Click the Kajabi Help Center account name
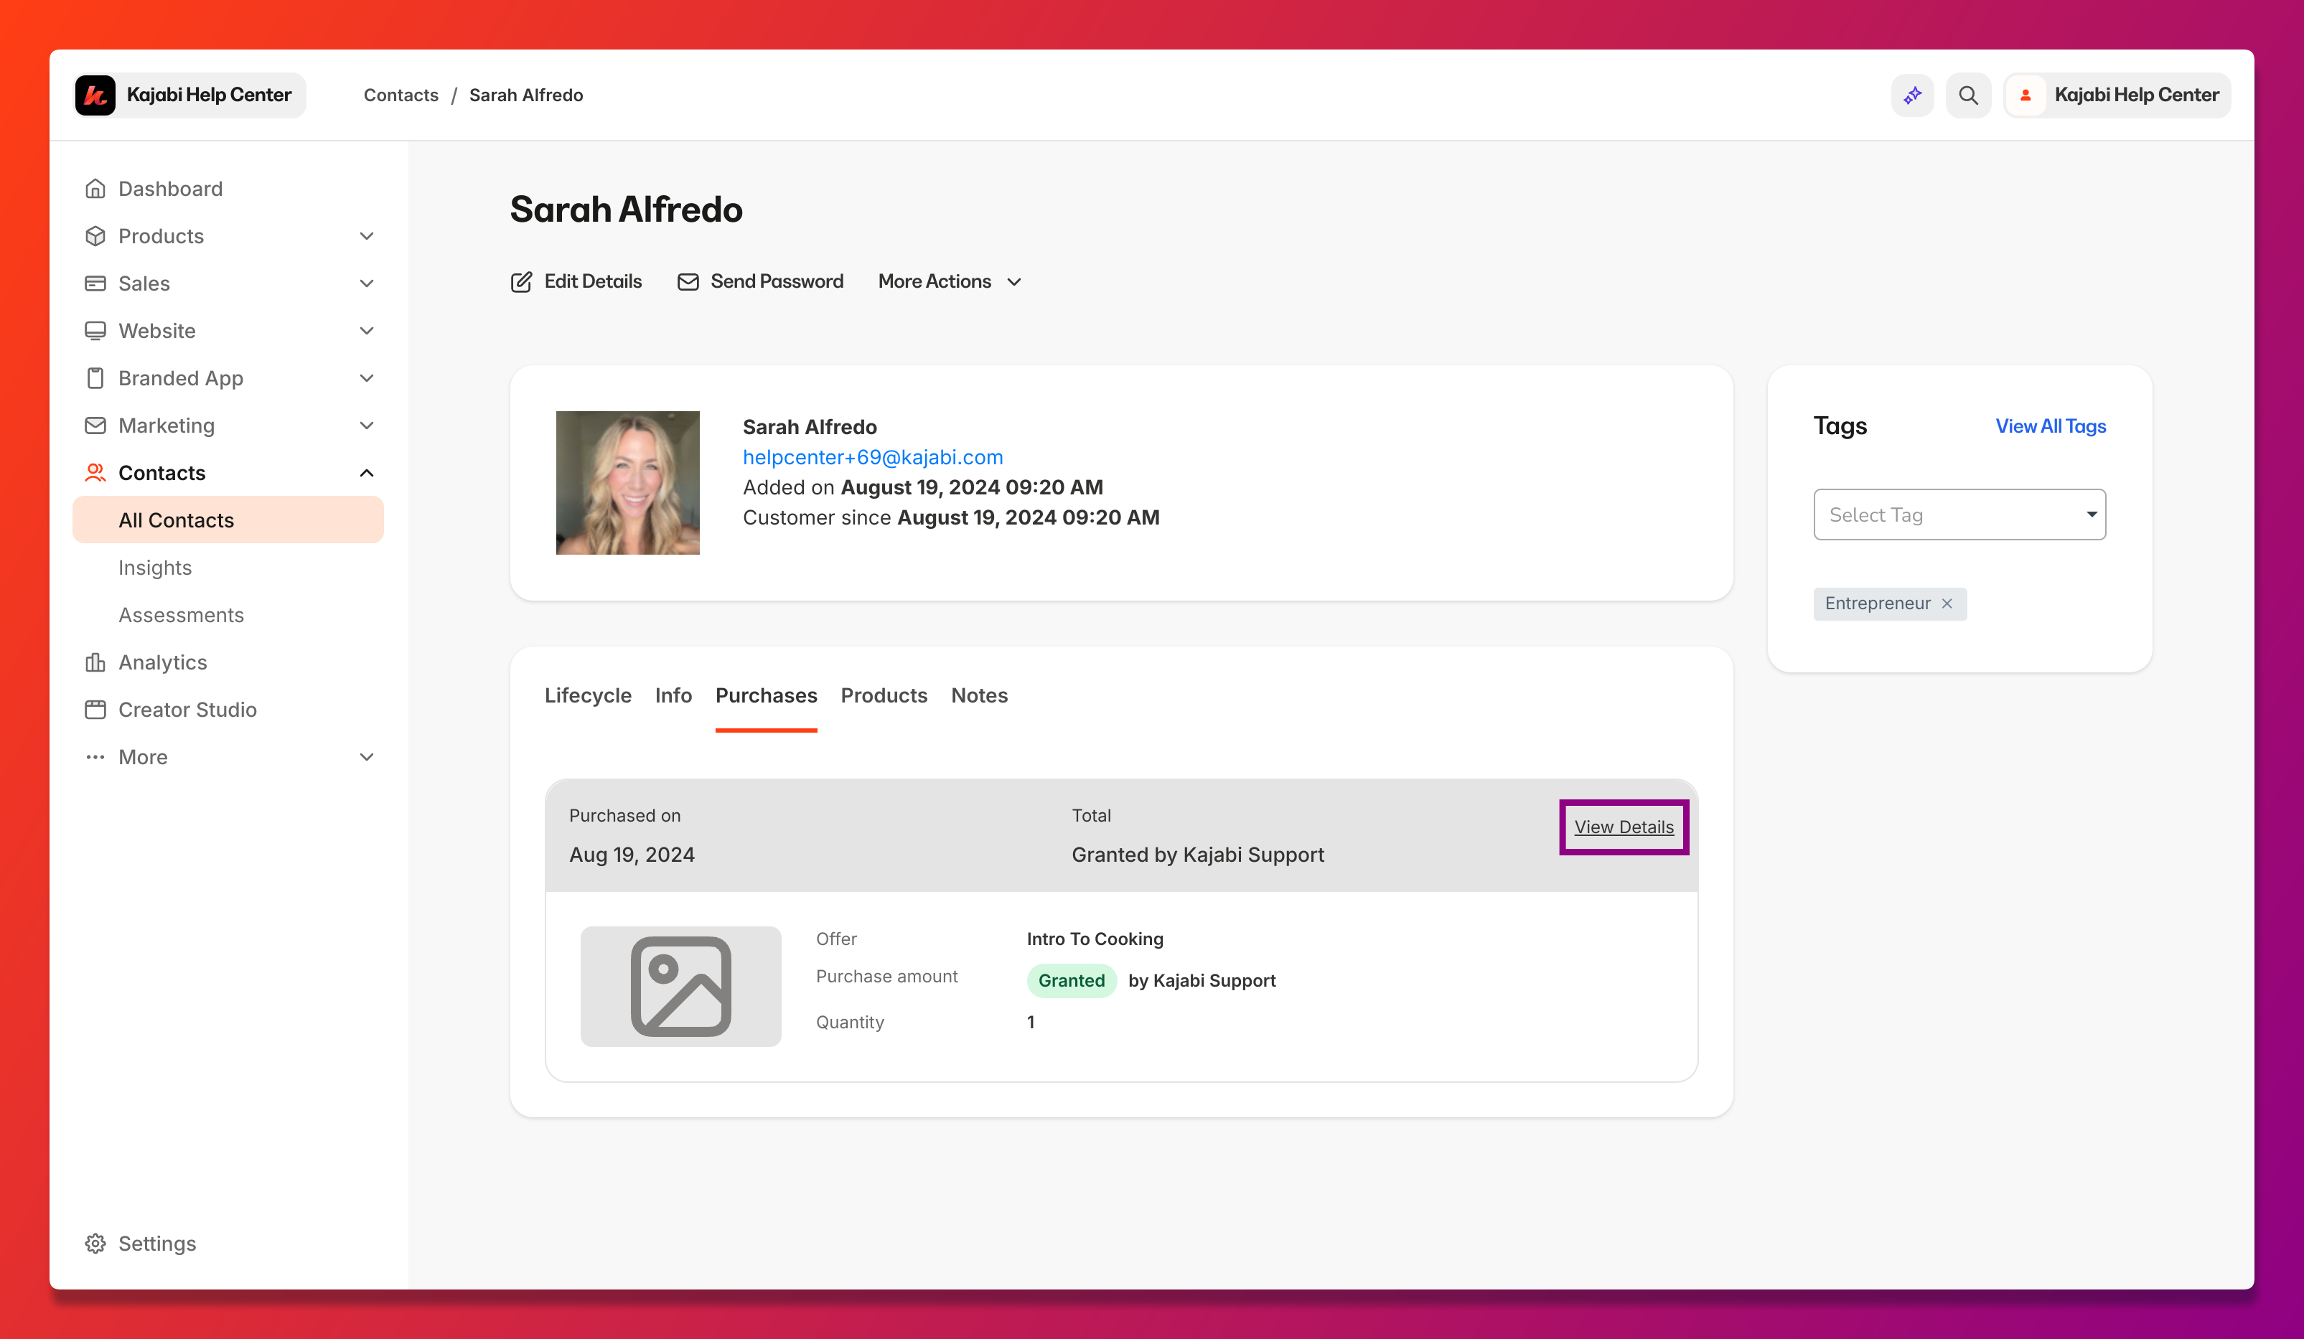The height and width of the screenshot is (1339, 2304). [2137, 95]
